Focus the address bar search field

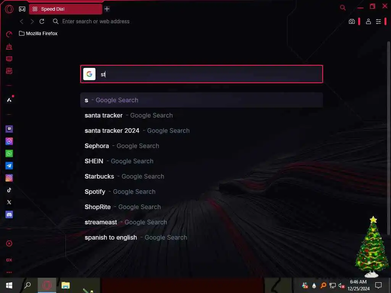point(96,21)
